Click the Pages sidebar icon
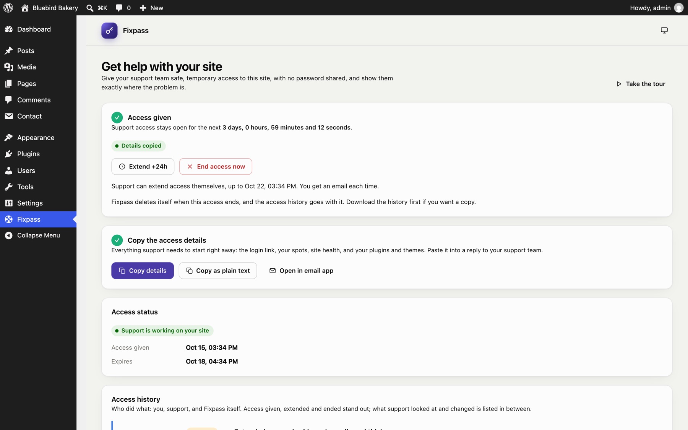 coord(9,83)
